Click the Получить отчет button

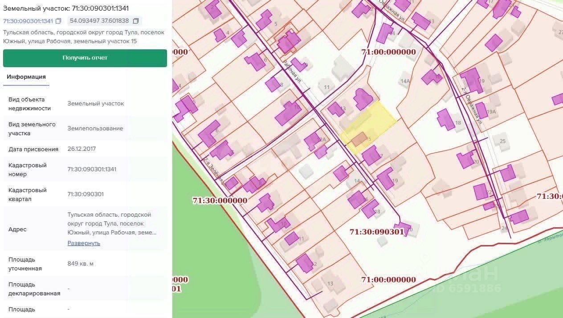point(85,58)
